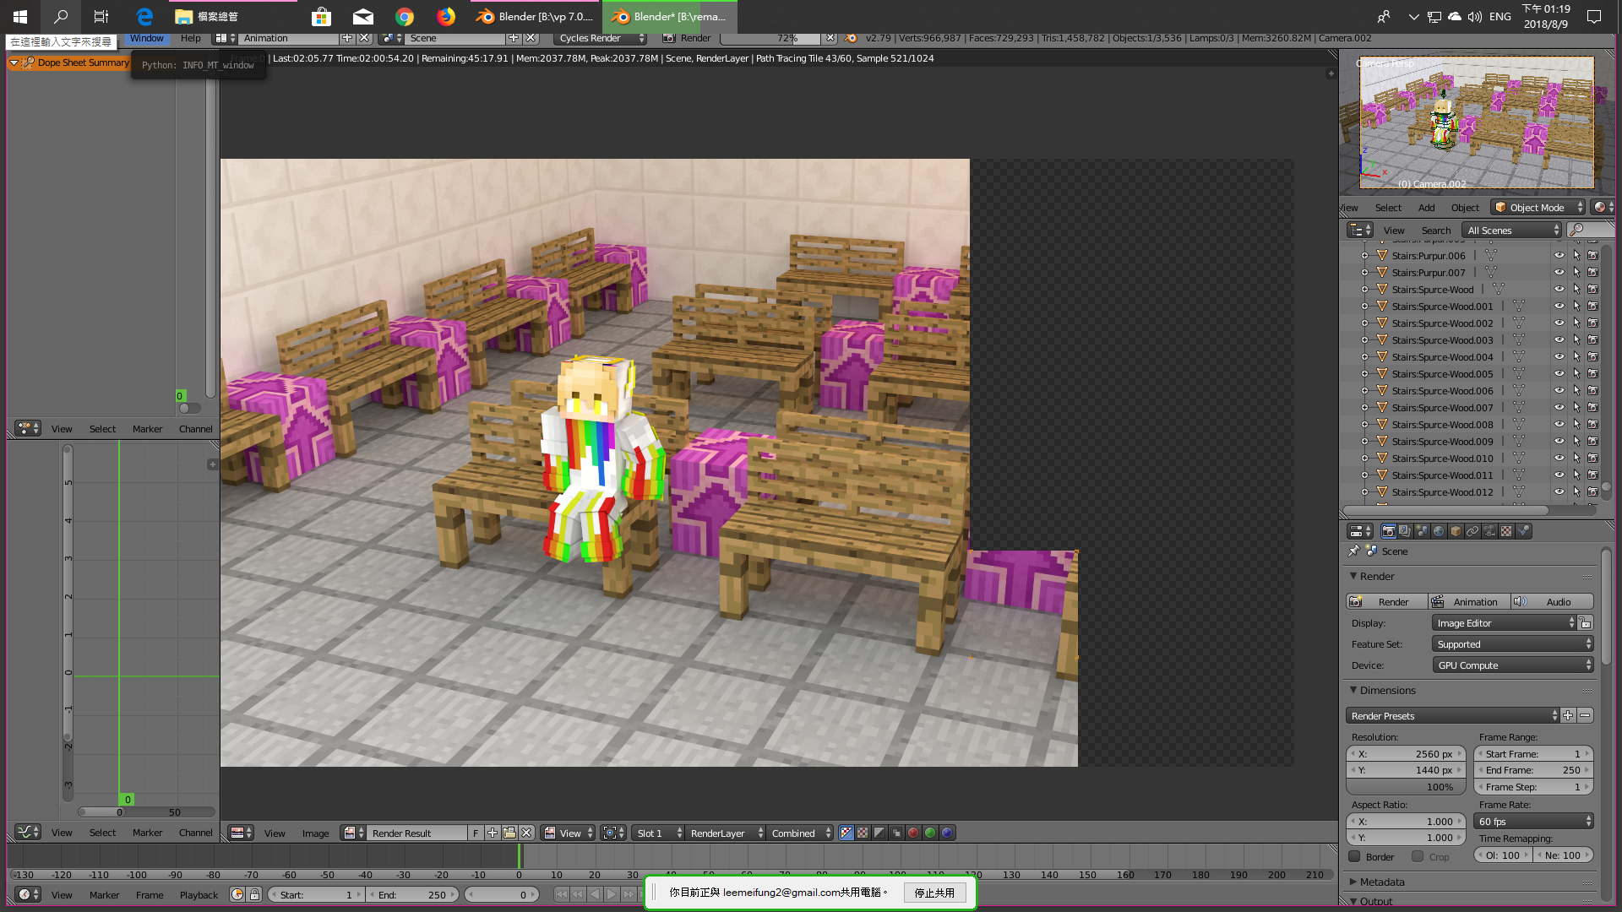Screen dimensions: 1622x912
Task: Toggle fake user F for Render Result
Action: point(476,833)
